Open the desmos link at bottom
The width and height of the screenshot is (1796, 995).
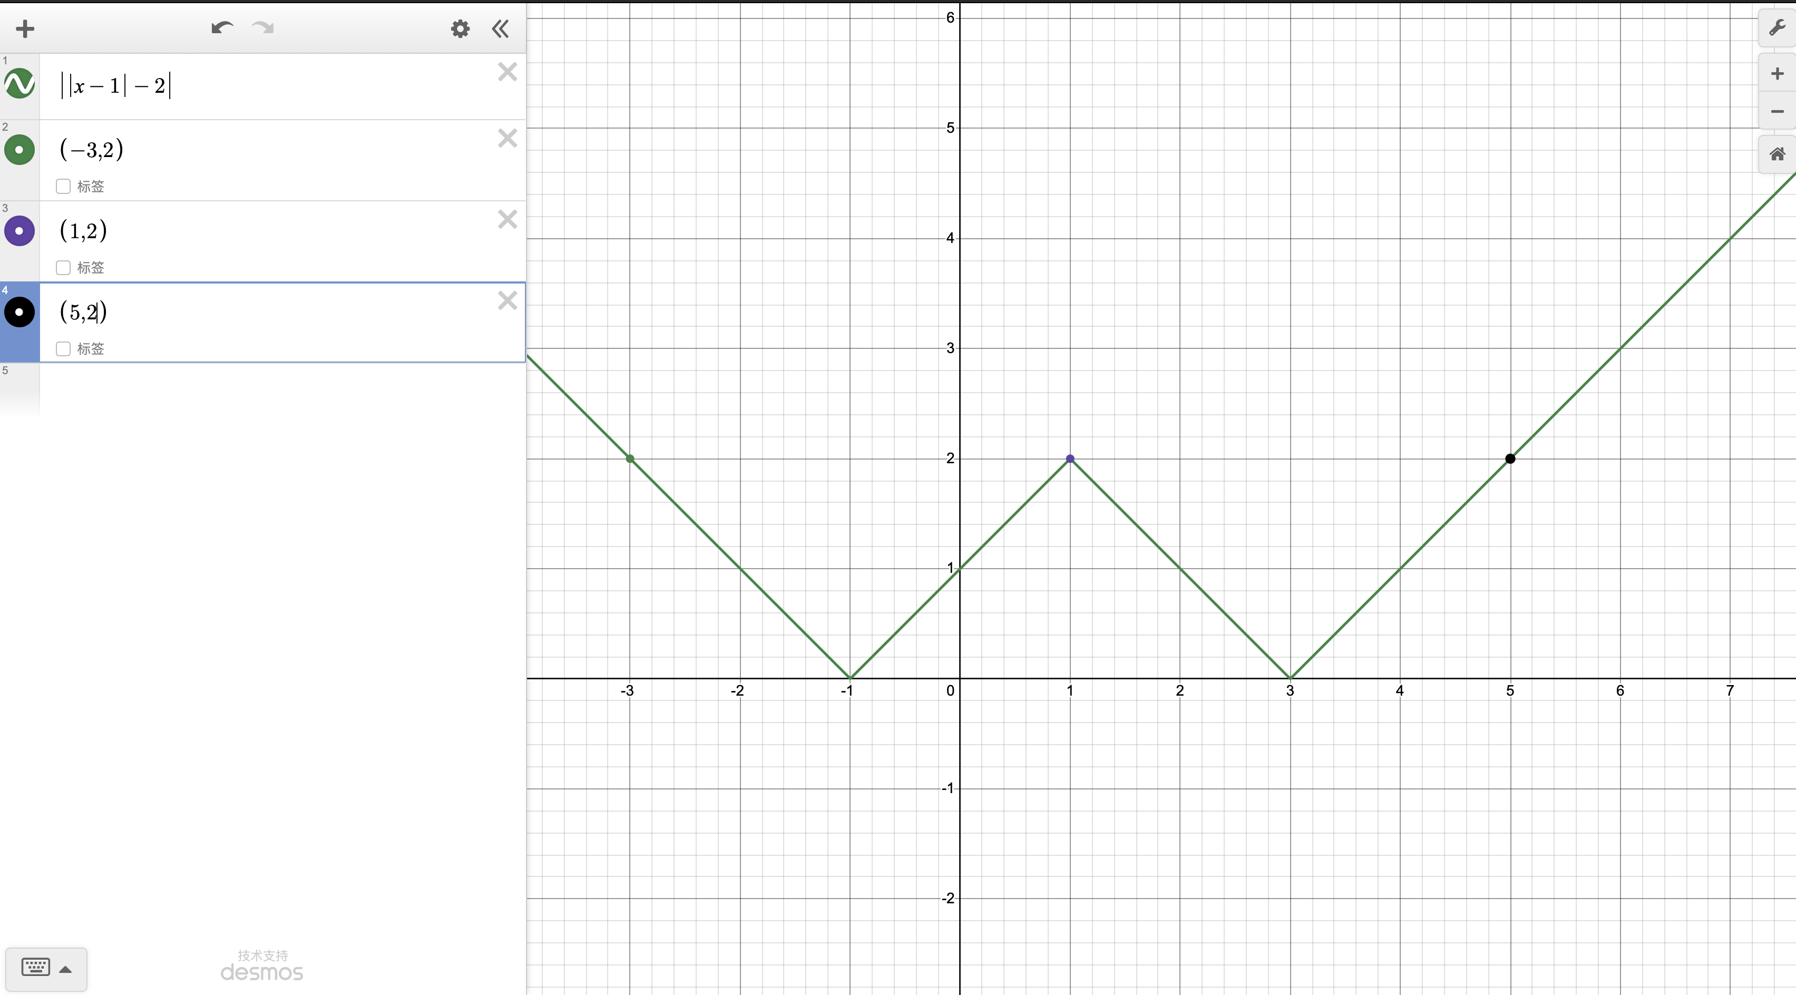tap(261, 971)
